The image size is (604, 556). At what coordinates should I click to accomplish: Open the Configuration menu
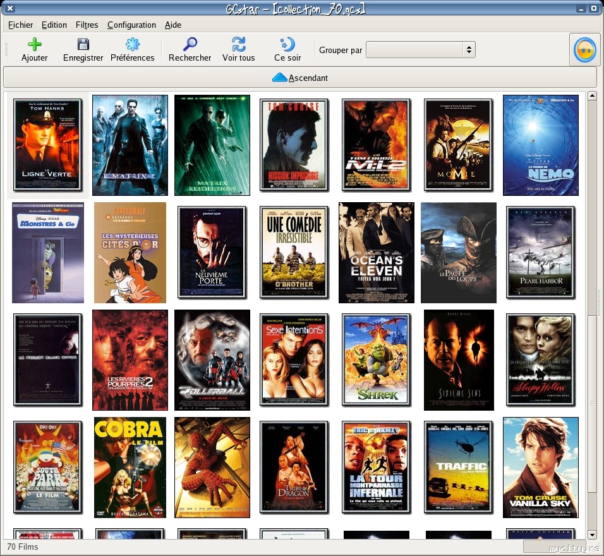[131, 25]
